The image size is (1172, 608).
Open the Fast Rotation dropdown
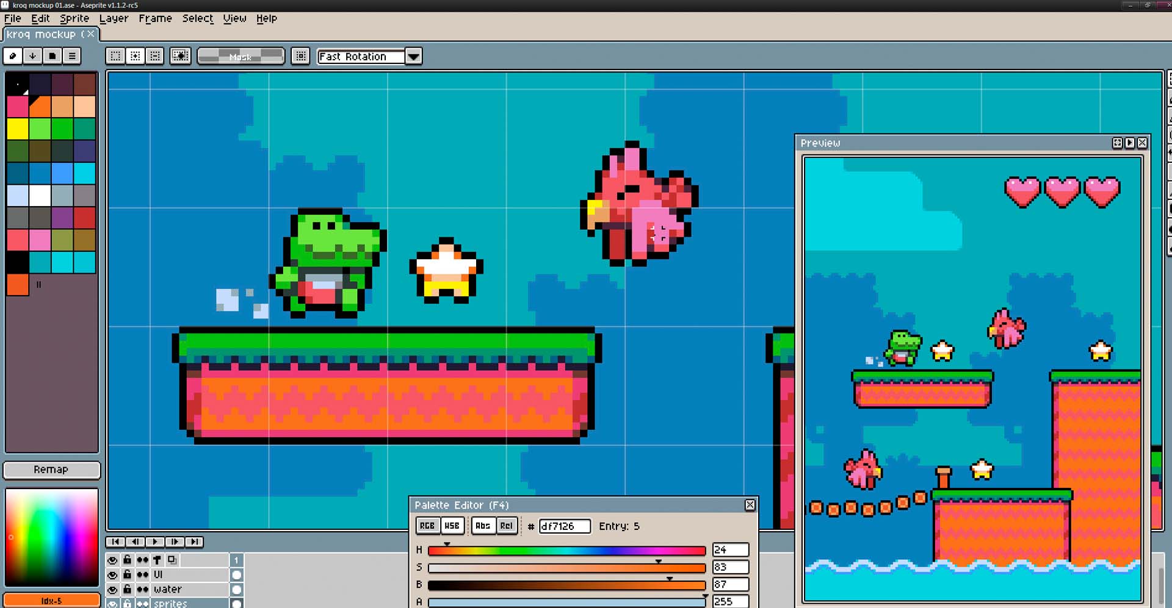click(x=414, y=56)
